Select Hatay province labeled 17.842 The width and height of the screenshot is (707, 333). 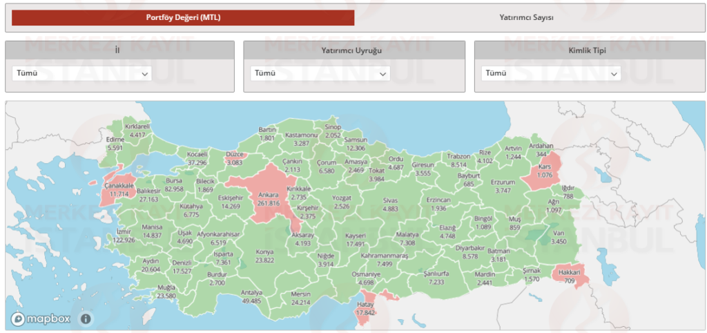365,309
